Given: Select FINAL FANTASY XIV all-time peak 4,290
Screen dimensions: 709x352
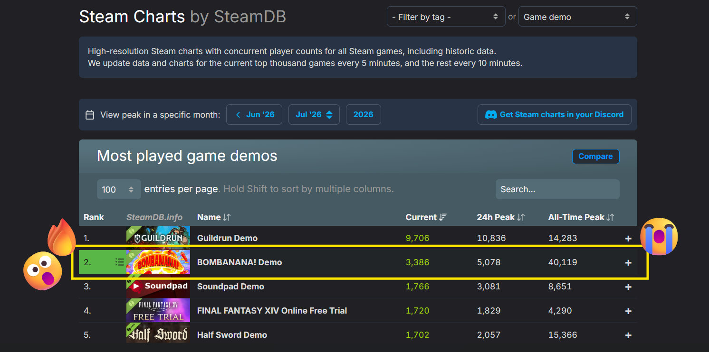Looking at the screenshot, I should pos(560,311).
